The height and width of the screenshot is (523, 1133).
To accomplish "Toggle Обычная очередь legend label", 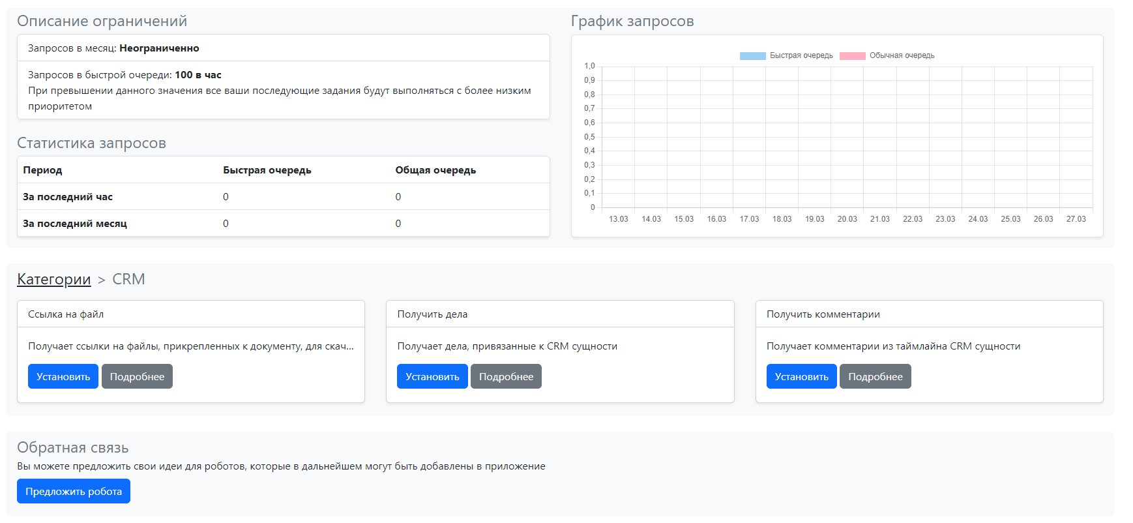I will click(x=902, y=55).
